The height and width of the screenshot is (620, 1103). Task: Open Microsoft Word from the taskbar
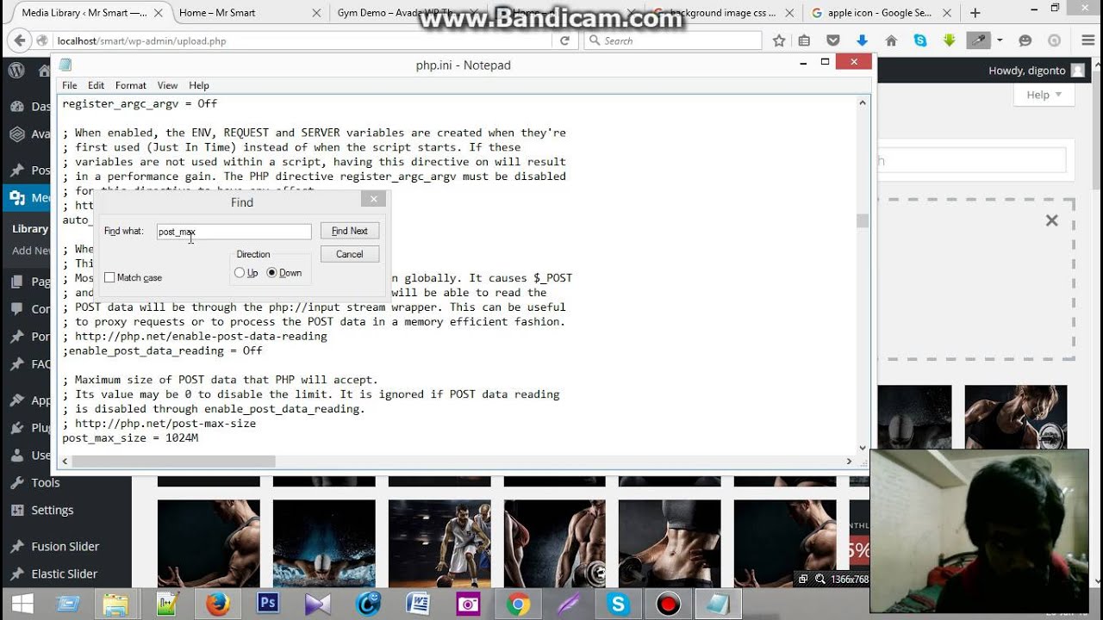tap(418, 604)
